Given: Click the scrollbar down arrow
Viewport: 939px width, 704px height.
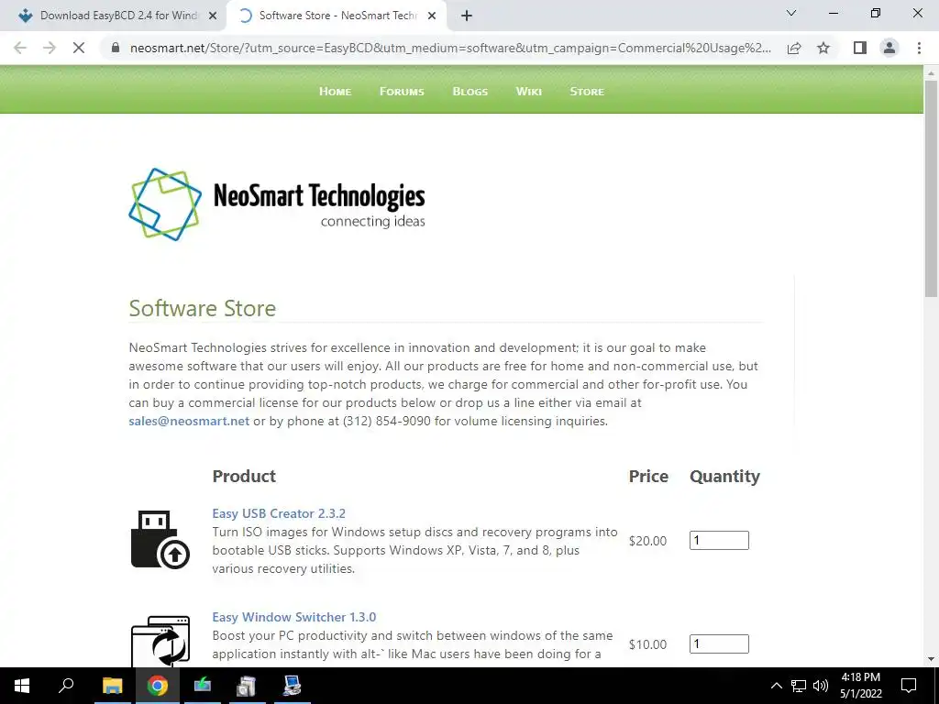Looking at the screenshot, I should pos(931,659).
